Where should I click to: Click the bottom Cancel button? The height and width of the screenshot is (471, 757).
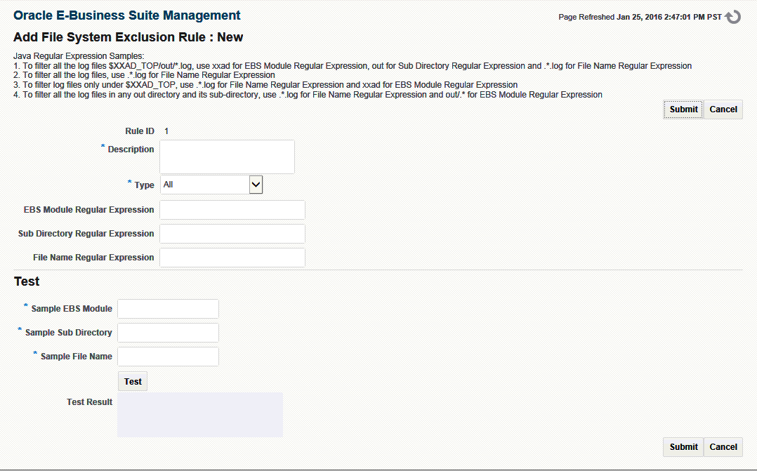point(723,447)
